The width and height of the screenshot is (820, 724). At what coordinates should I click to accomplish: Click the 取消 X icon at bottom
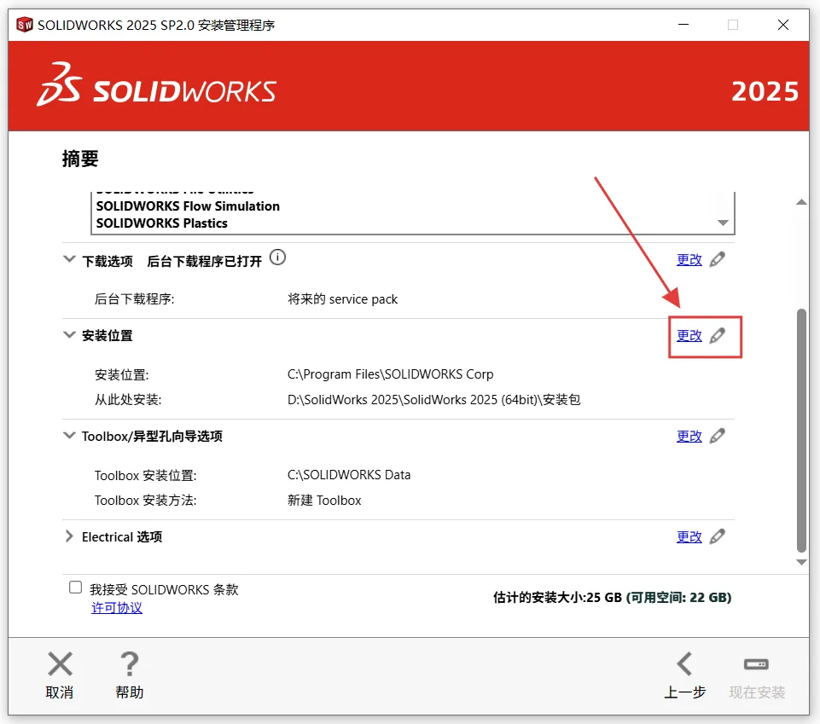[x=60, y=664]
